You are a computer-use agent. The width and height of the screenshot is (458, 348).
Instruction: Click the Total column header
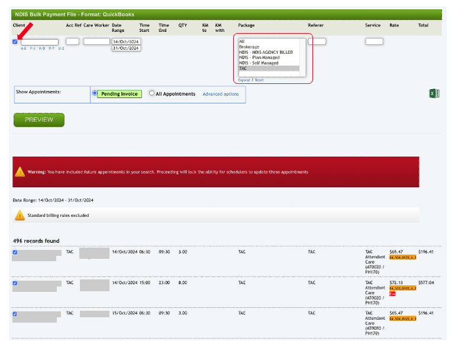click(x=423, y=25)
